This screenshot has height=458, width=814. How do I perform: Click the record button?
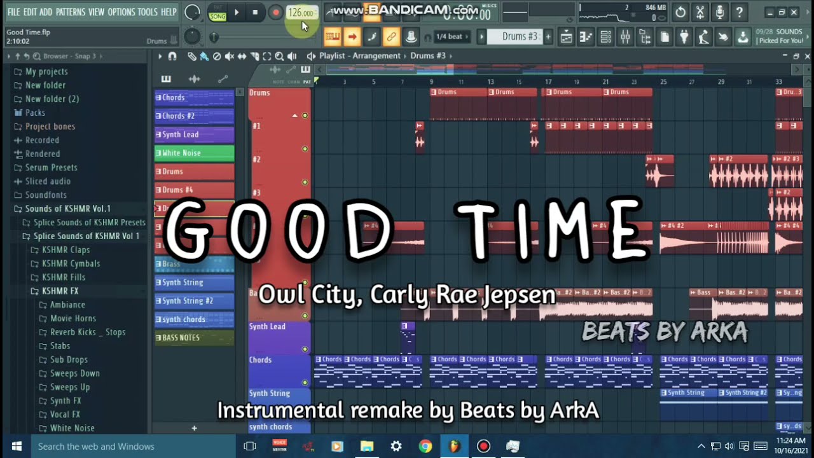[275, 12]
